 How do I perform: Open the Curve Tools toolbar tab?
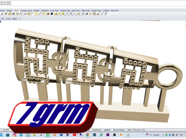[x=54, y=11]
